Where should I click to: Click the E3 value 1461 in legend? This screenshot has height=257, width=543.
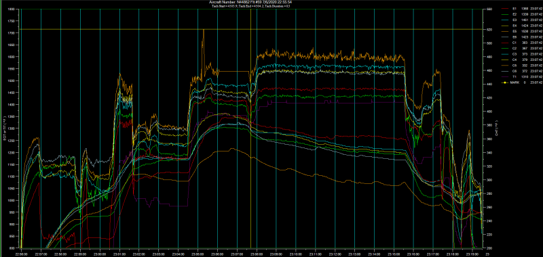point(525,20)
